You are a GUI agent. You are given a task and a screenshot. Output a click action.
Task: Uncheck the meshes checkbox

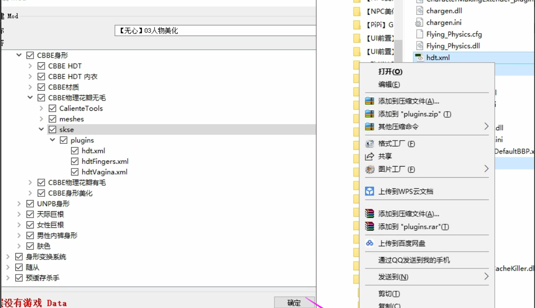[53, 119]
